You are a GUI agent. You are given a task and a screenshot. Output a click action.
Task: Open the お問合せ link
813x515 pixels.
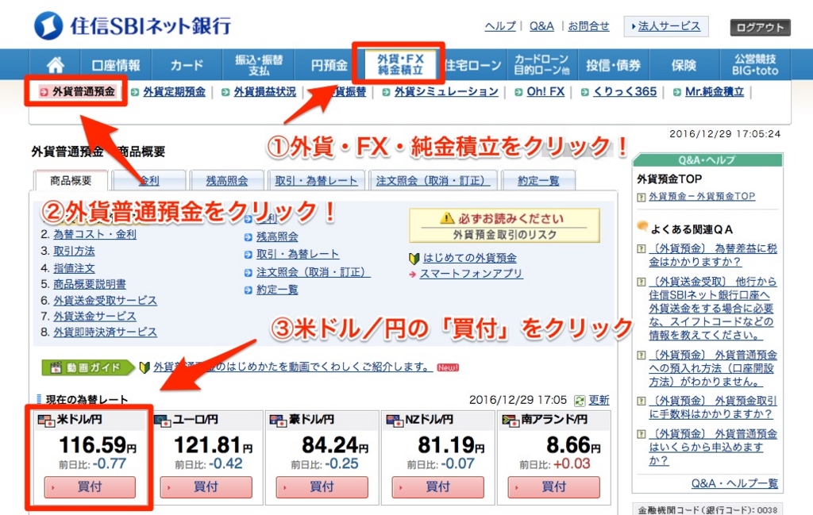coord(588,26)
